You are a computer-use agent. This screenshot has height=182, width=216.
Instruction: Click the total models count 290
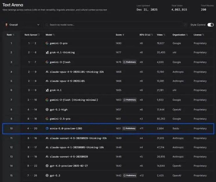click(203, 10)
